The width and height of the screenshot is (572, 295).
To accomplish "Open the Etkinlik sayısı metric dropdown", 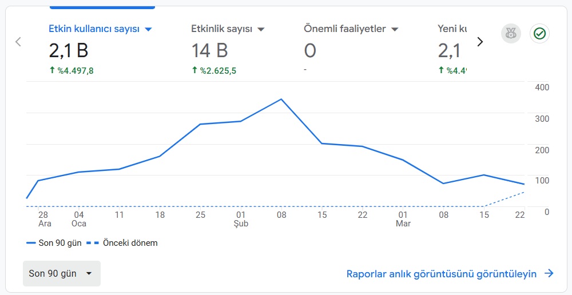I will (261, 30).
